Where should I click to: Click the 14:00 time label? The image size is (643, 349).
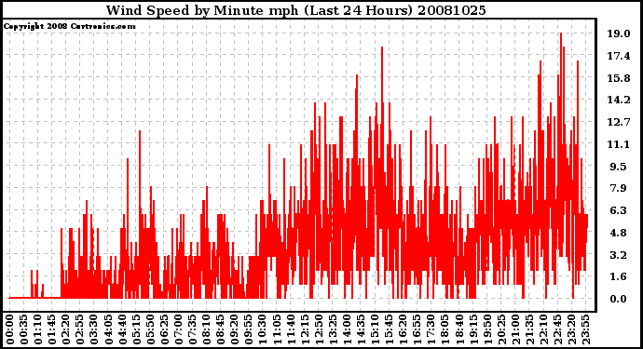346,329
